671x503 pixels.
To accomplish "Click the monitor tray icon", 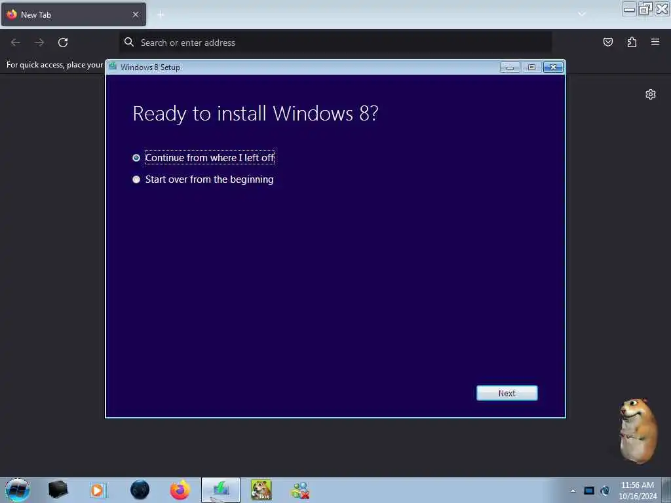I will click(x=589, y=491).
